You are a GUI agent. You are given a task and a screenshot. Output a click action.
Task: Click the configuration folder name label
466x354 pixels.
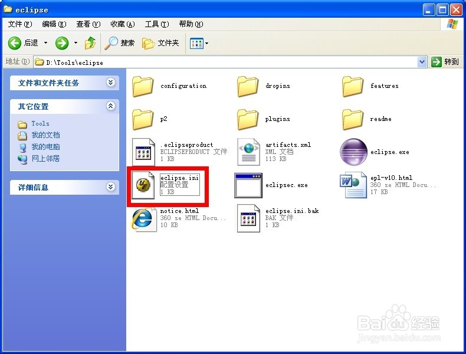[183, 86]
